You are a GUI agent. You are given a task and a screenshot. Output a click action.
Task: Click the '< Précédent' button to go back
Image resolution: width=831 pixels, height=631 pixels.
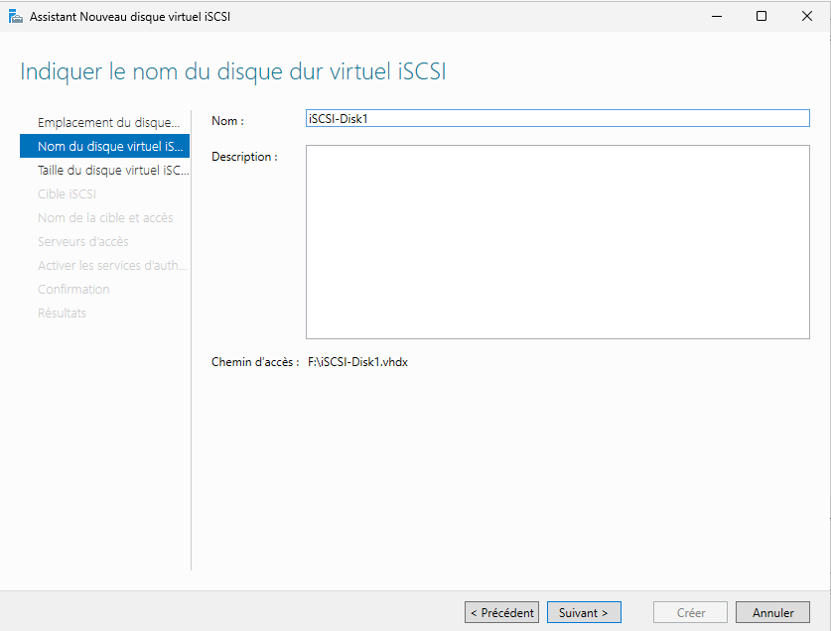pos(501,612)
